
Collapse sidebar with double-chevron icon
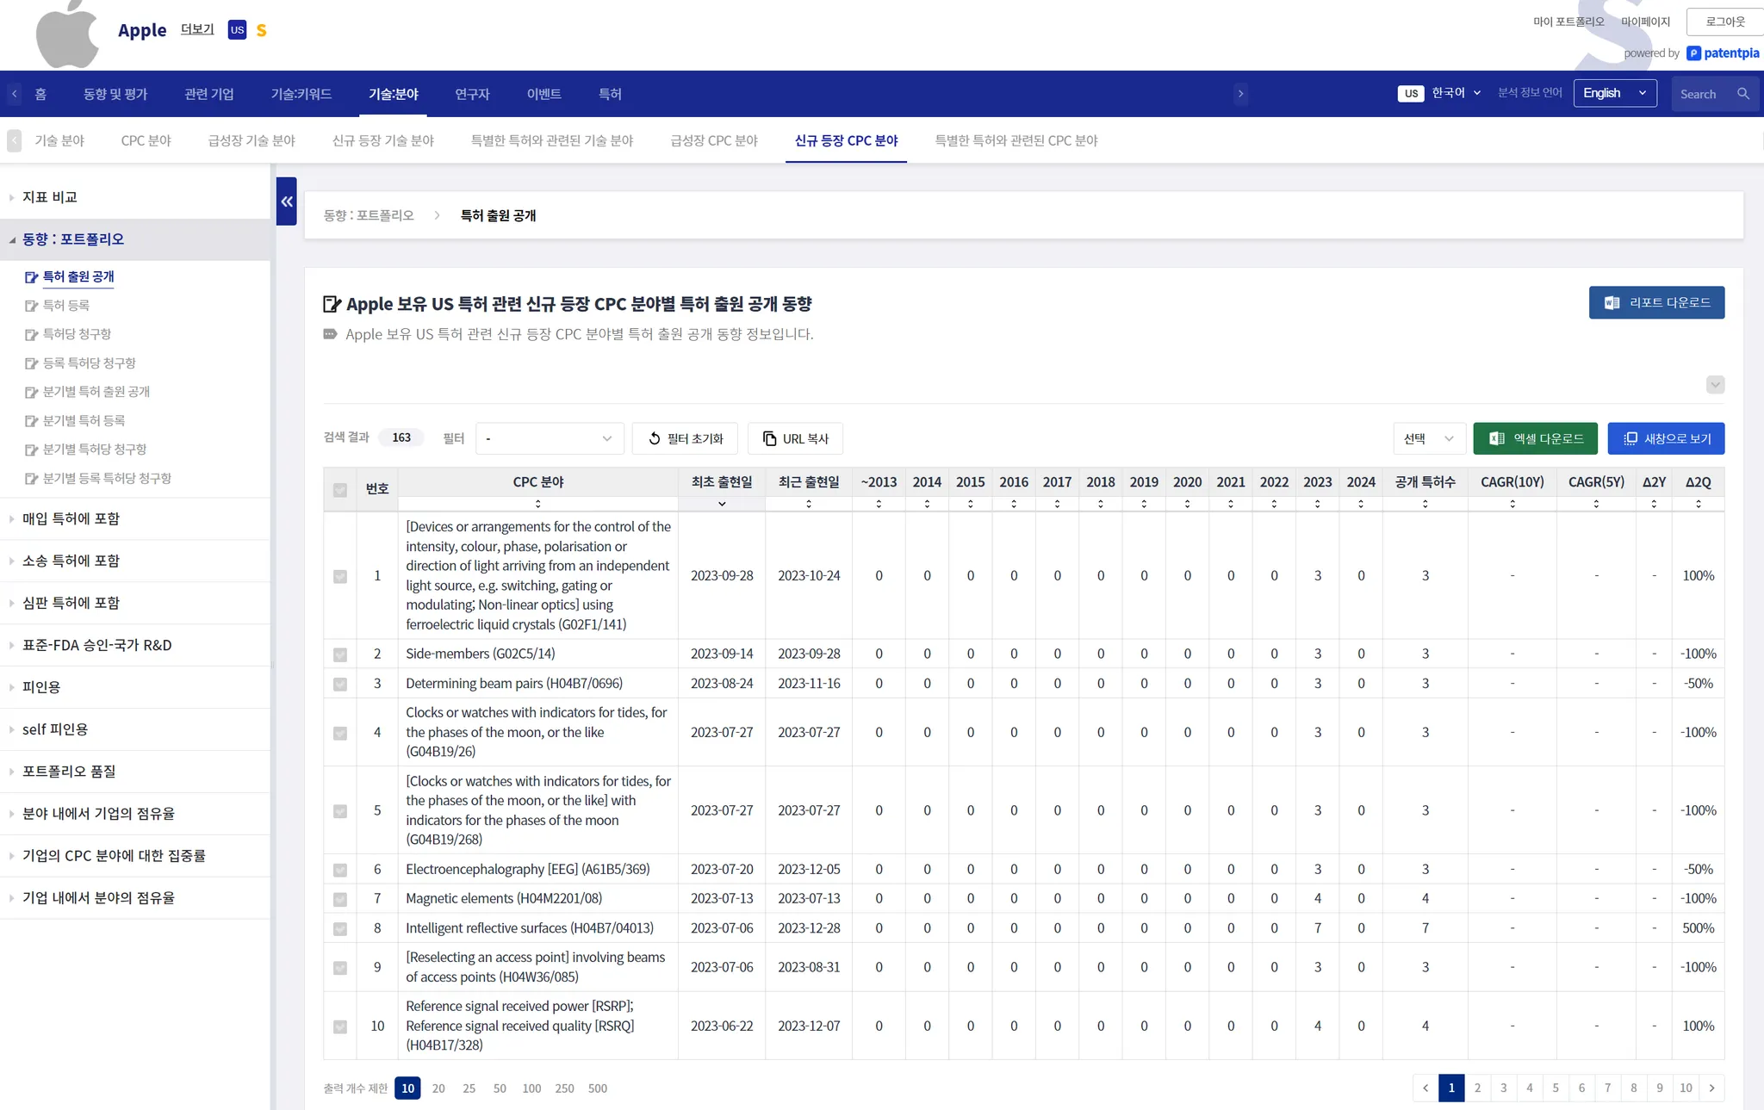click(x=286, y=202)
